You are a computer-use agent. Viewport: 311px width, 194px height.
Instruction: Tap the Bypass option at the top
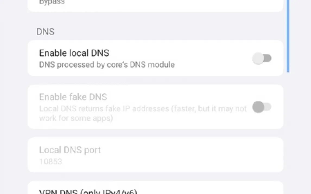(52, 3)
